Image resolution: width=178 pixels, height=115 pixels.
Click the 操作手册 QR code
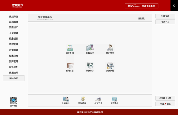[14, 100]
